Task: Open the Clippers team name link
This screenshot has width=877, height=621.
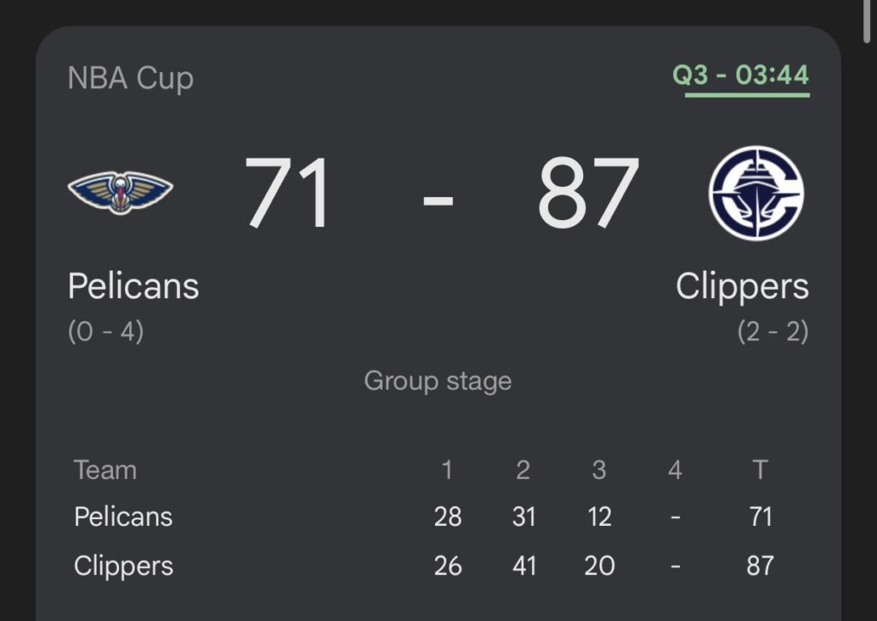Action: click(742, 287)
